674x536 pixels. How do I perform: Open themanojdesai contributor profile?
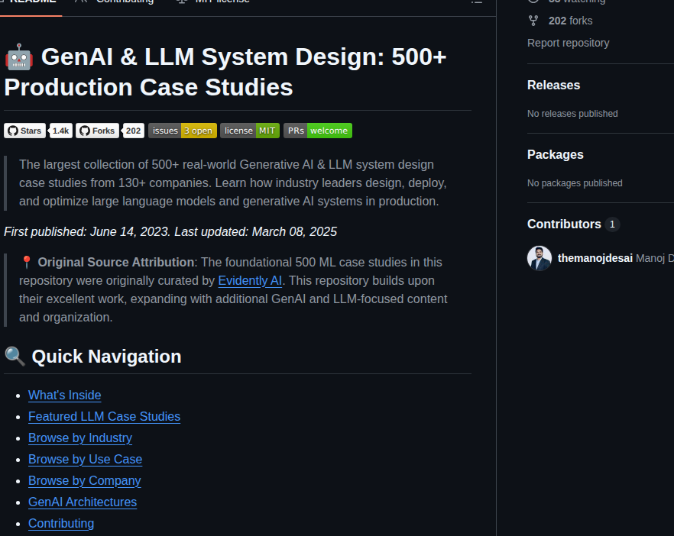click(595, 258)
